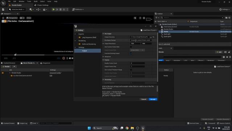Toggle the RenderStudio job enabled switch
Screen dimensions: 232x131
click(3, 73)
